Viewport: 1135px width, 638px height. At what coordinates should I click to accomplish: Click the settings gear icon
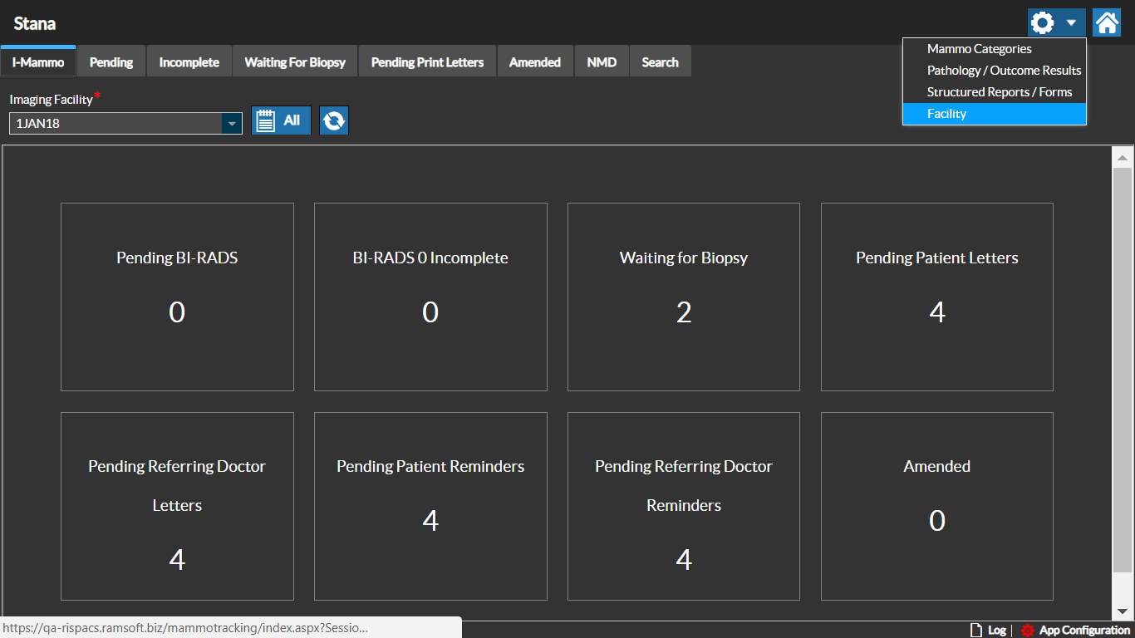(1042, 22)
